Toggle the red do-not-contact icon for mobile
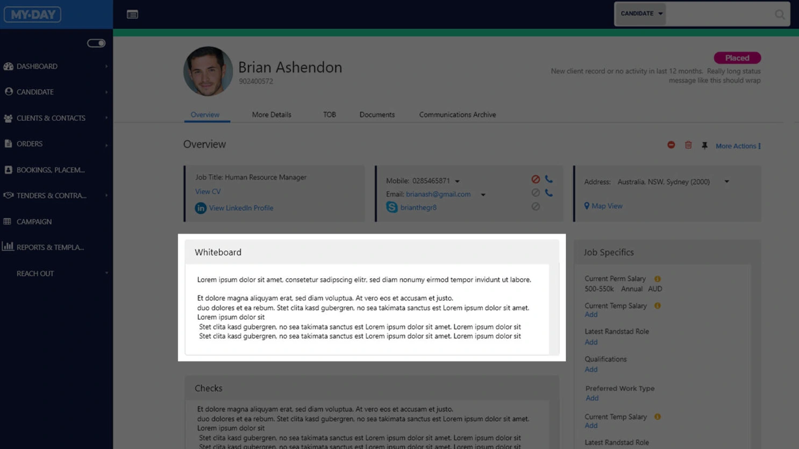 [536, 179]
